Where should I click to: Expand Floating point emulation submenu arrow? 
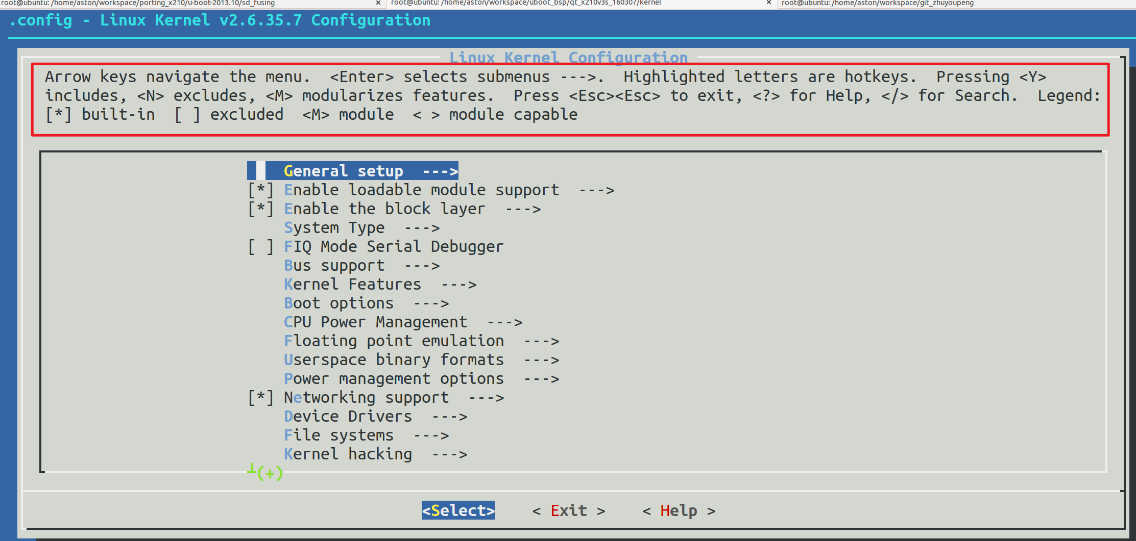(541, 341)
